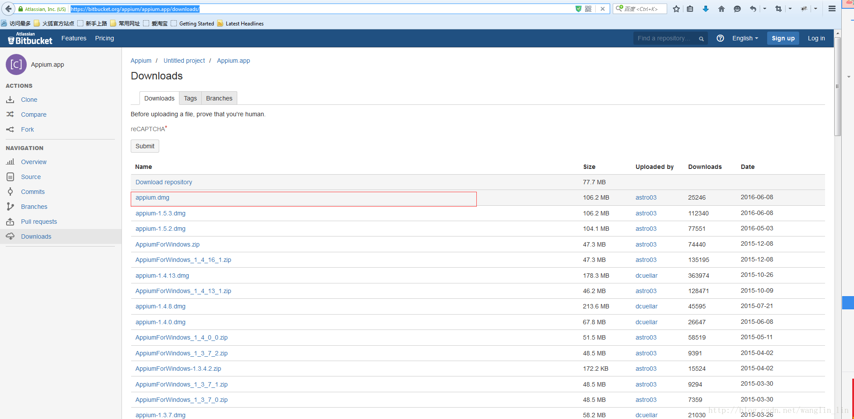The width and height of the screenshot is (854, 419).
Task: Click the Bitbucket help question mark icon
Action: (x=720, y=38)
